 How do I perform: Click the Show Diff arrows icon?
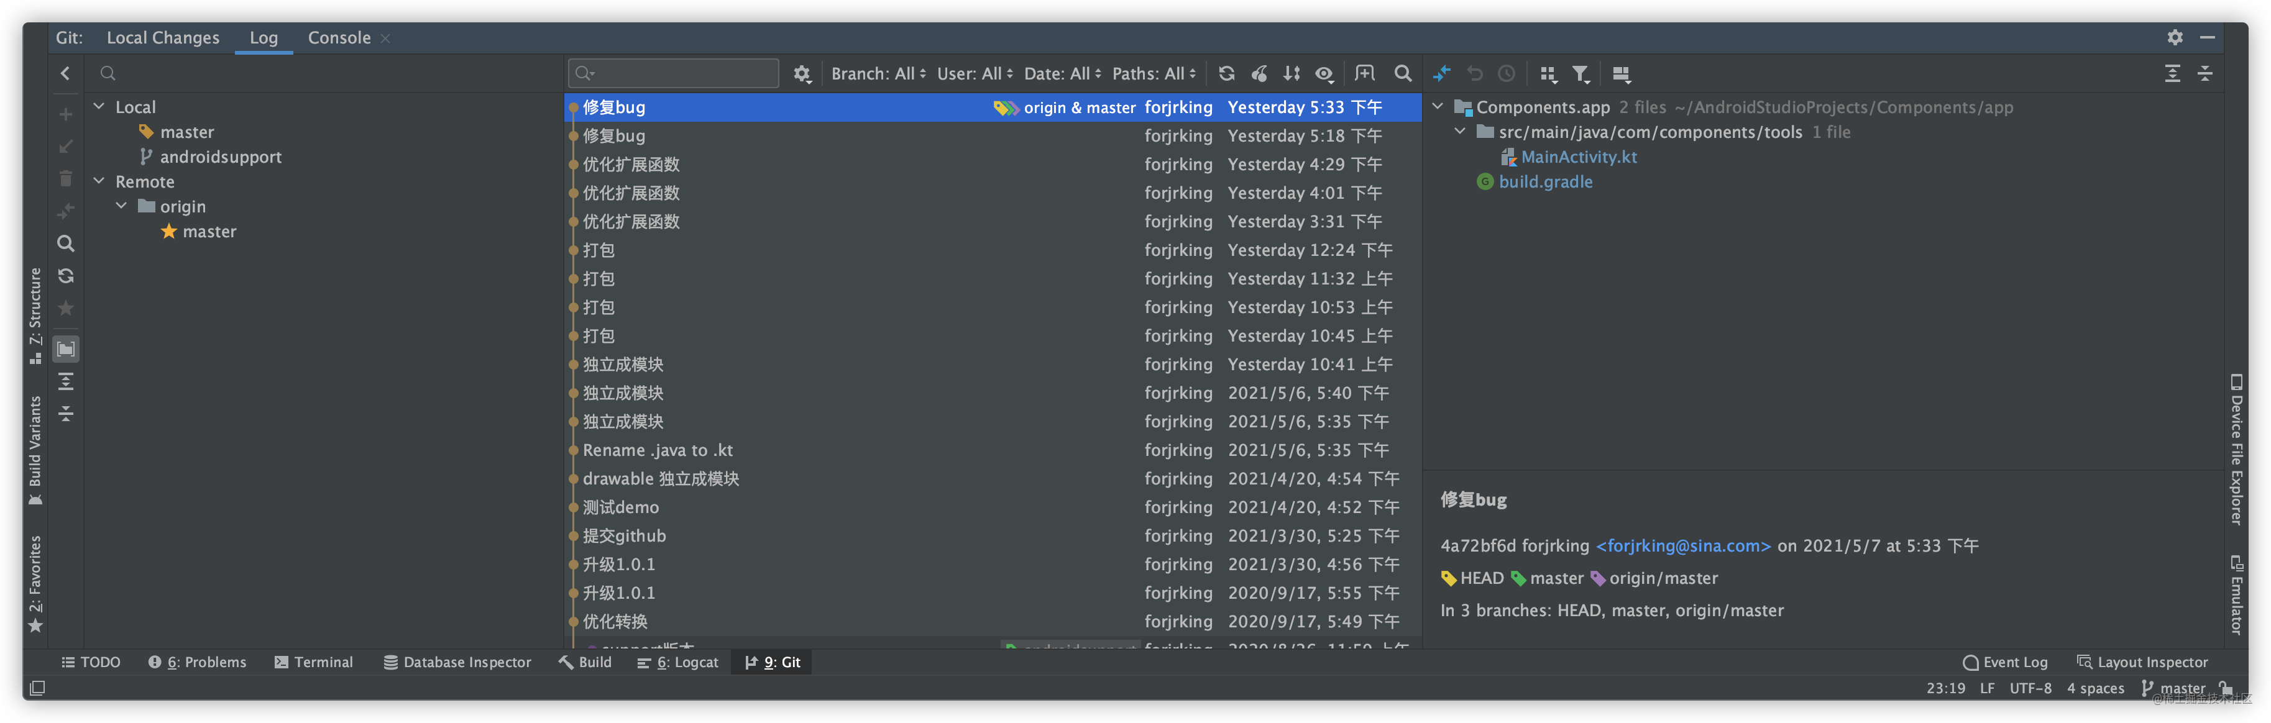pos(1443,74)
